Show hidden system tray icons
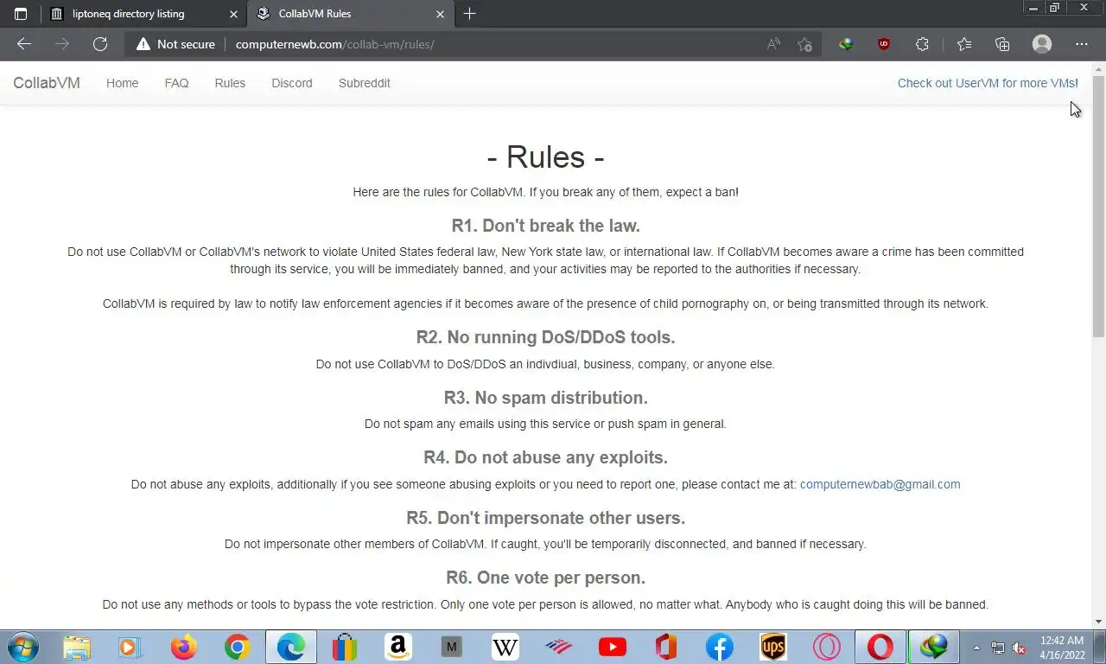 (x=976, y=648)
